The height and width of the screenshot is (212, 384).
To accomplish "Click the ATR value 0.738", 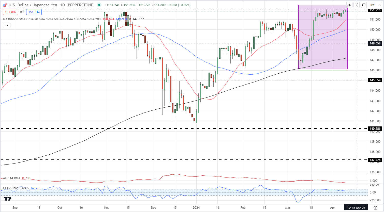I will click(x=26, y=178).
